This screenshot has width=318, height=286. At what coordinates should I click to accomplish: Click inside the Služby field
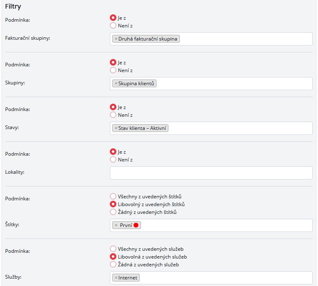225,278
